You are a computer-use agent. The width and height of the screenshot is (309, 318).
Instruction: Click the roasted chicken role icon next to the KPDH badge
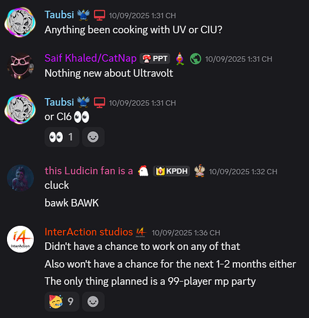(200, 170)
